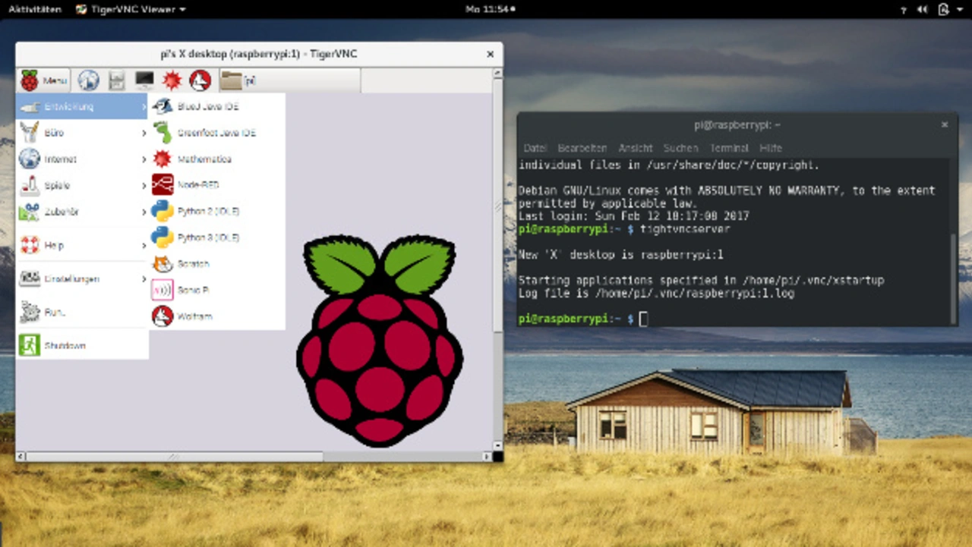Click the TigerVNC window title bar text
972x547 pixels.
258,54
